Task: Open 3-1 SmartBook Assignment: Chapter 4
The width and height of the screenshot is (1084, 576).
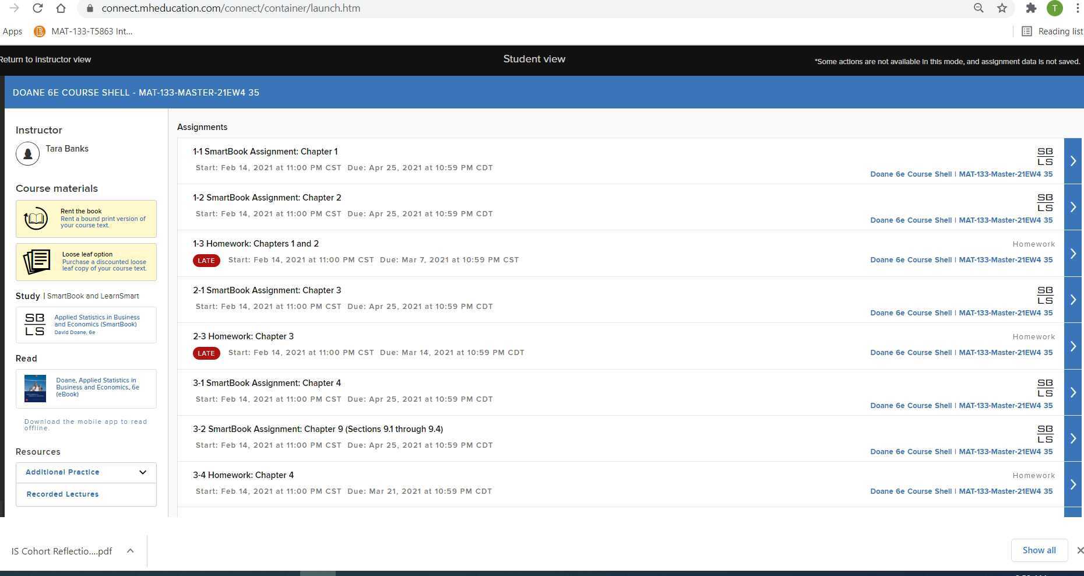Action: pyautogui.click(x=267, y=383)
